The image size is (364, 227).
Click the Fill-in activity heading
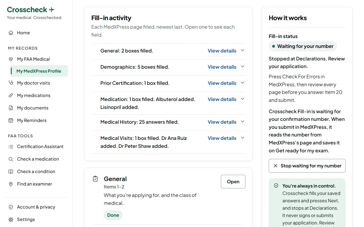tap(111, 18)
